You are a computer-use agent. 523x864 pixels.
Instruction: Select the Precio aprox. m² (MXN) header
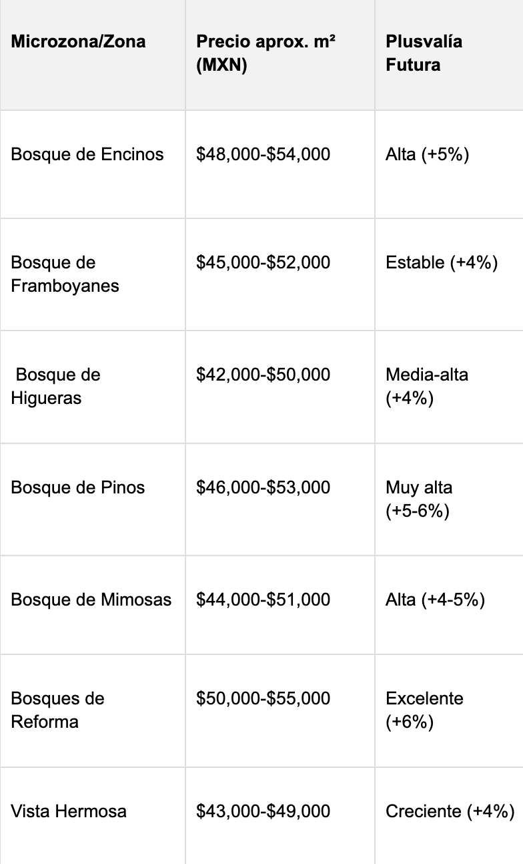pos(266,53)
